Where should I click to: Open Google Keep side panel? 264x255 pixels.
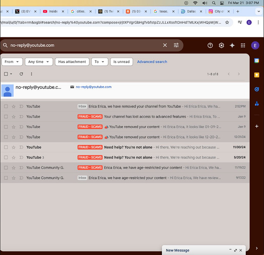(x=257, y=75)
